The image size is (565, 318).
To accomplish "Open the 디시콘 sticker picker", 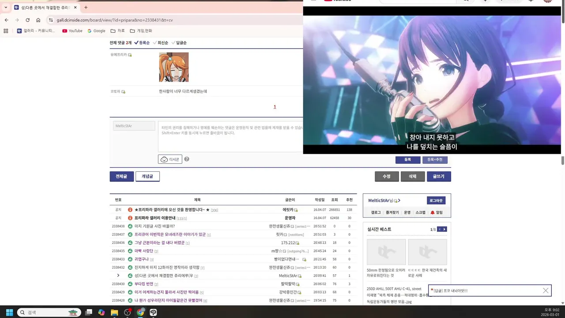I will (170, 159).
